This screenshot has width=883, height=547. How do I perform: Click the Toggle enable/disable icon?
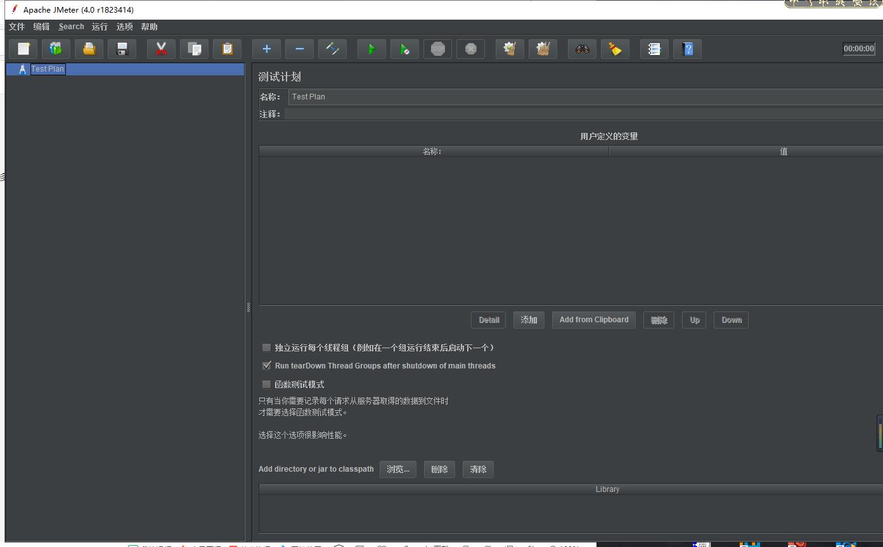coord(332,49)
